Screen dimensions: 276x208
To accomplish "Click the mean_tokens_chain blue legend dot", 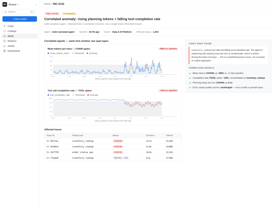I will coord(48,53).
